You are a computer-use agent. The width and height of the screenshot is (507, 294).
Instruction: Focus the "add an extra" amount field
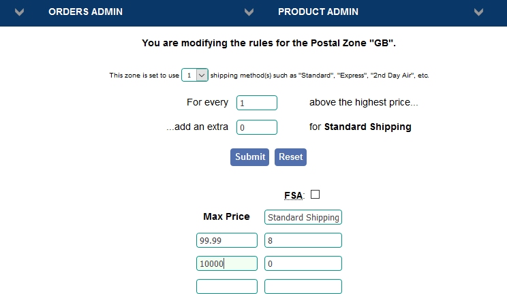click(256, 127)
